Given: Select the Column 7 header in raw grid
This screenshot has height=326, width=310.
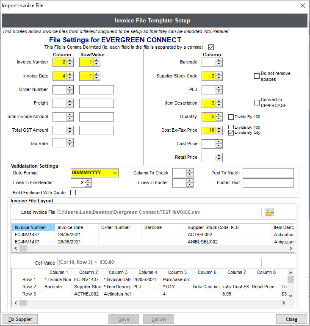Looking at the screenshot, I should tap(235, 272).
